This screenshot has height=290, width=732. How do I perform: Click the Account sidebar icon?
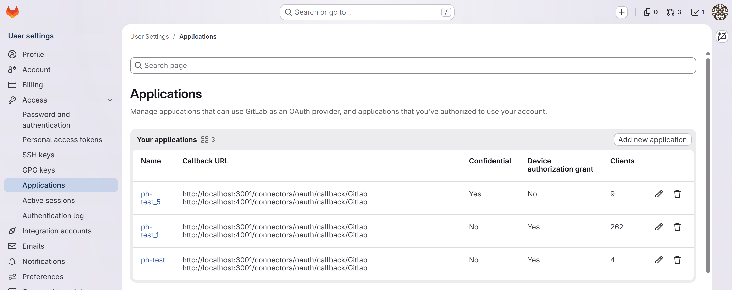pos(12,70)
